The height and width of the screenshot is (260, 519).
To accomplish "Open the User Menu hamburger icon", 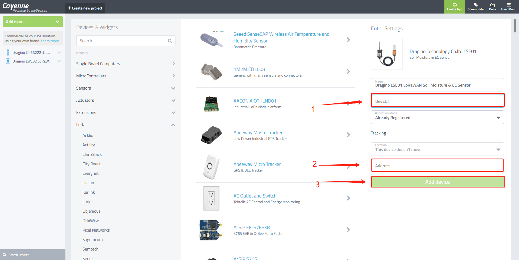I will coord(509,5).
